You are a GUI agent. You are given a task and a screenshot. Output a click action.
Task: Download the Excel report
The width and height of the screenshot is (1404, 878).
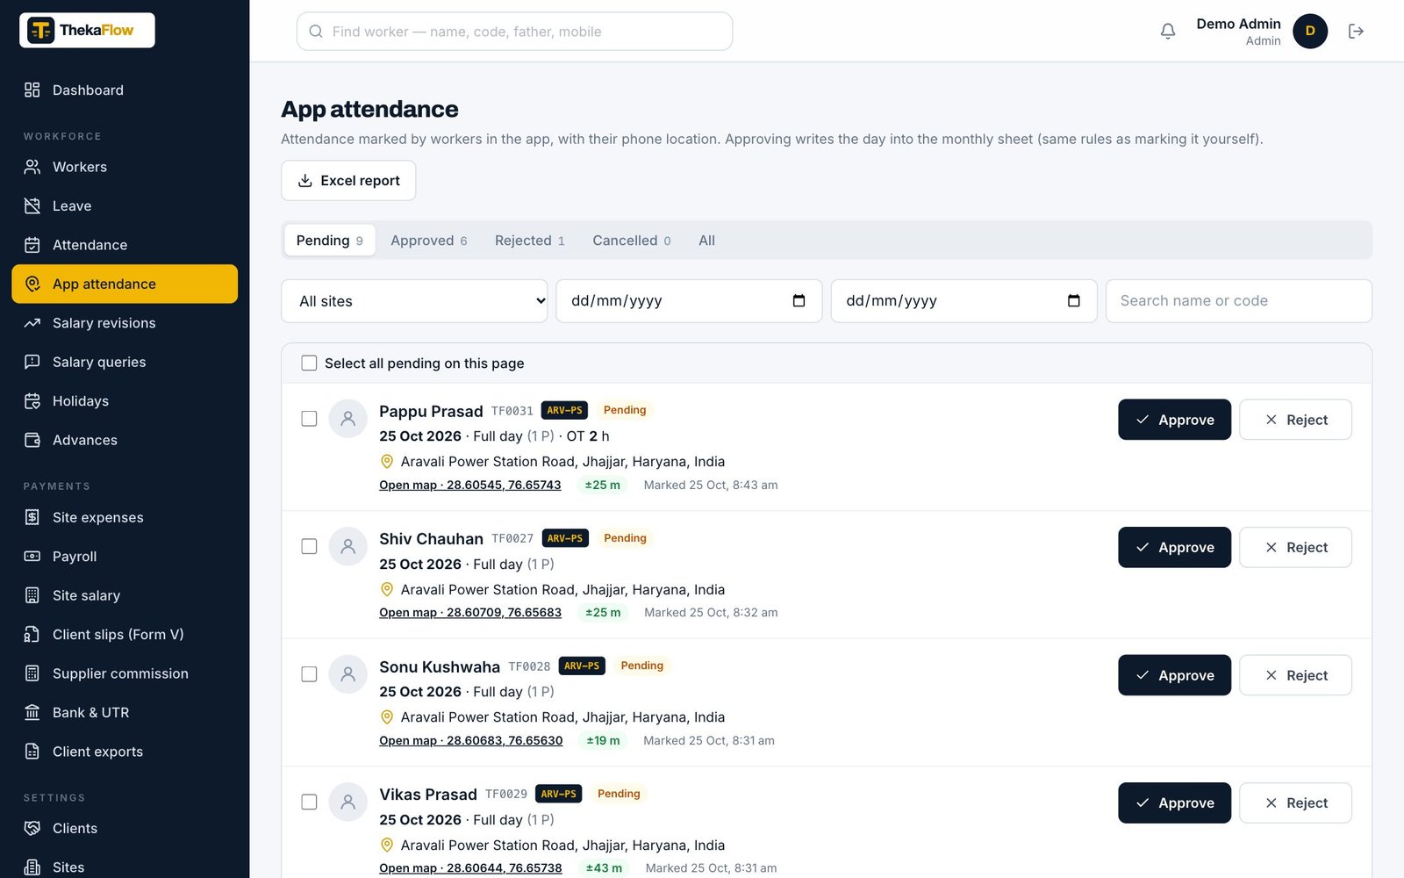click(x=348, y=180)
